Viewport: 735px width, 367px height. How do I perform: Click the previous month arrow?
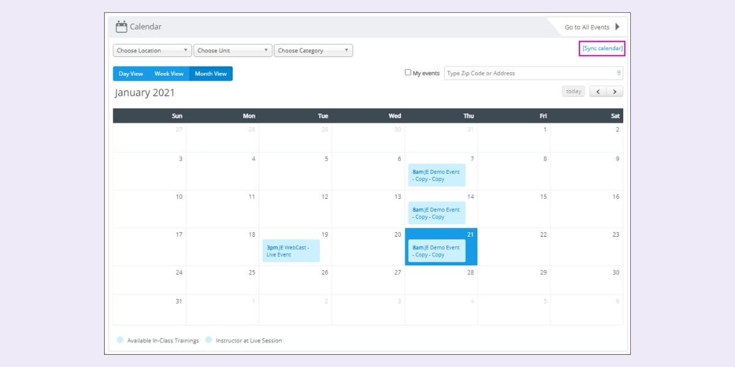tap(597, 91)
